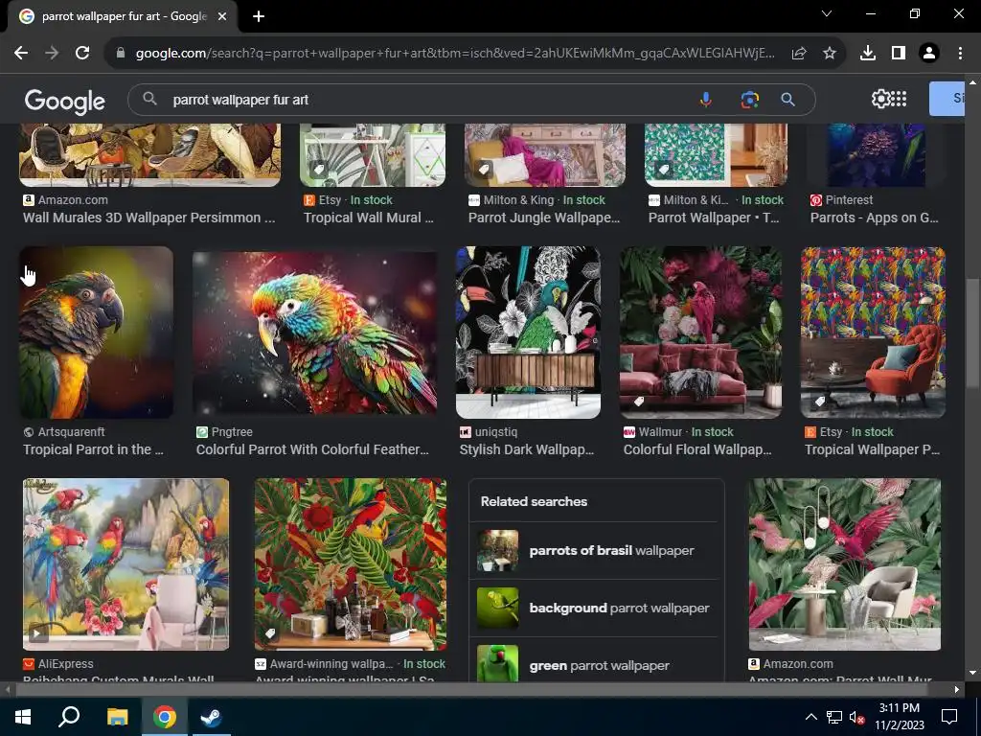Bookmark this page with the star icon
981x736 pixels.
830,54
